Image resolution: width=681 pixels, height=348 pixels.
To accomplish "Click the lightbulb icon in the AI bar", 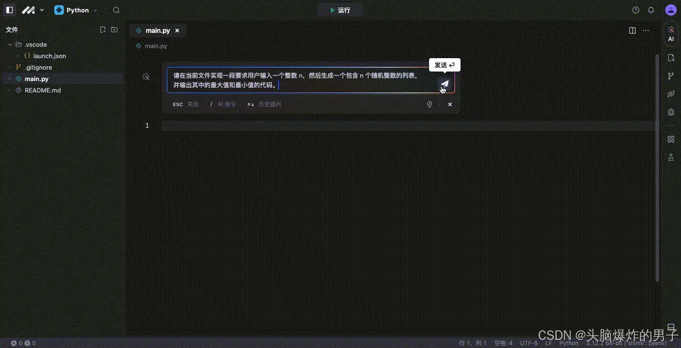I will point(429,104).
